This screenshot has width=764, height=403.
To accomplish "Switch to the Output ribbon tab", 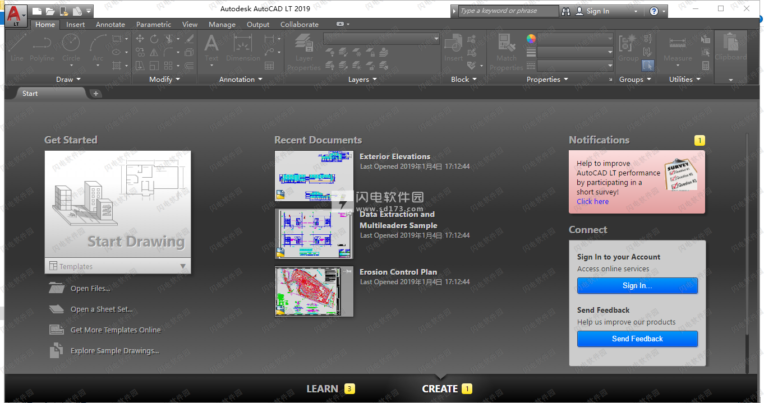I will pyautogui.click(x=258, y=24).
